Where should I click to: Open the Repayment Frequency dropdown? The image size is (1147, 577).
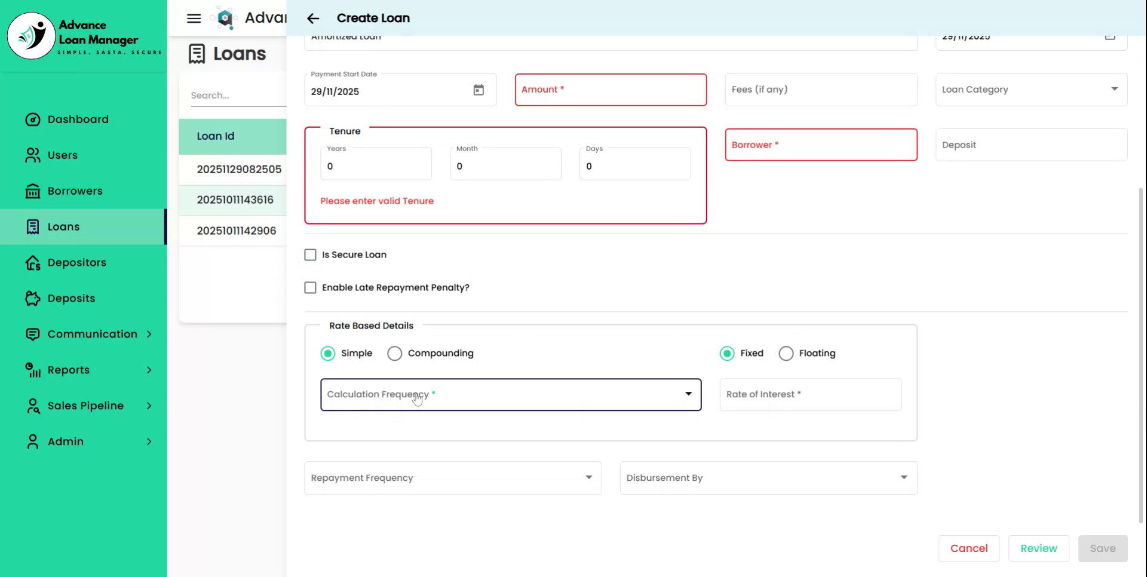[452, 478]
